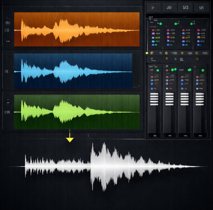Click the shield-shaped icon in the lower icon row
213x210 pixels.
175,59
